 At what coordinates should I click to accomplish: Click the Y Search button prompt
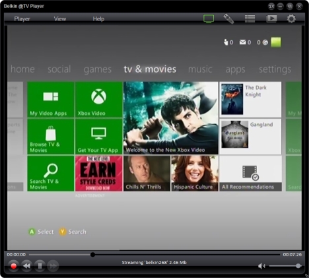(x=73, y=232)
